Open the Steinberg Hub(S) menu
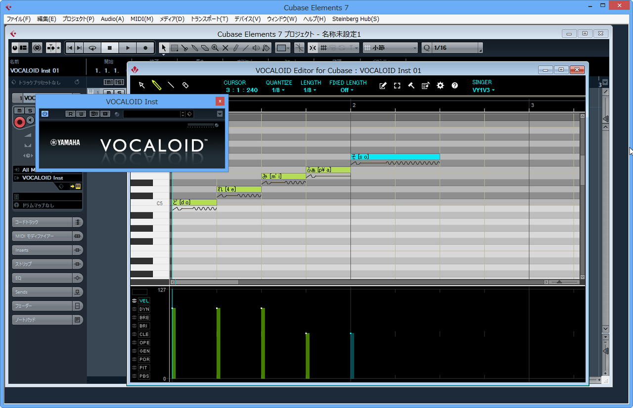Screen dimensions: 633x408 356,19
